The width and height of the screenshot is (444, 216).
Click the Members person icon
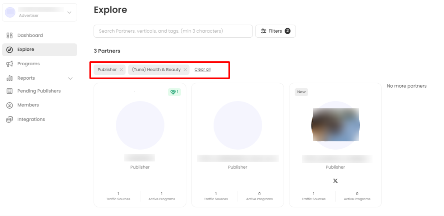point(10,105)
